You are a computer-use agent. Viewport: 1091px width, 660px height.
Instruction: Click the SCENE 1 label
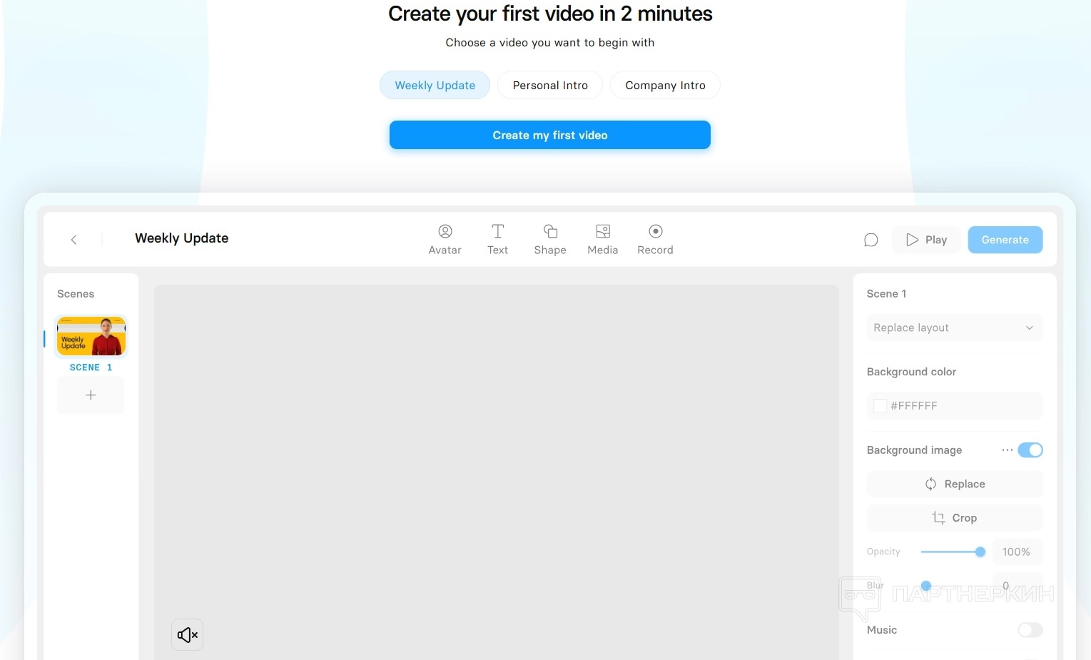91,367
